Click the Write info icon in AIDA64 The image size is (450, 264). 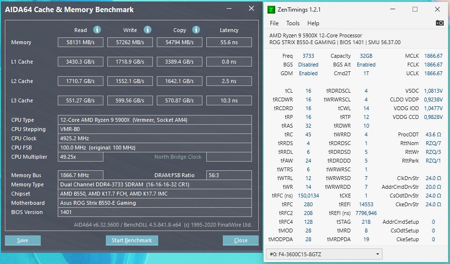pyautogui.click(x=148, y=30)
